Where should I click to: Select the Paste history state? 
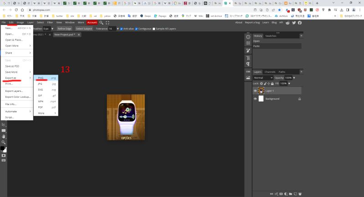coord(277,46)
